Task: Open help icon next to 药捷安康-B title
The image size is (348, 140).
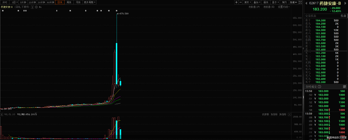Action: [x=32, y=7]
